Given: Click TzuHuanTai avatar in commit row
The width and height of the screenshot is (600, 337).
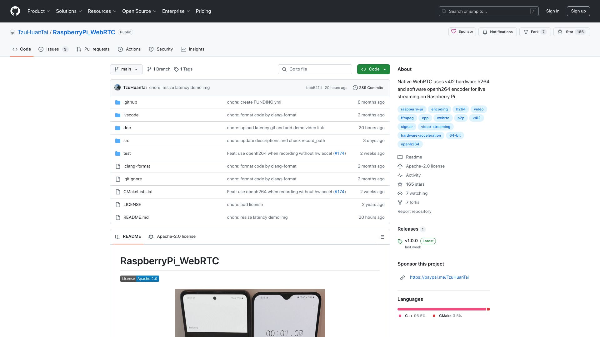Looking at the screenshot, I should pos(117,88).
